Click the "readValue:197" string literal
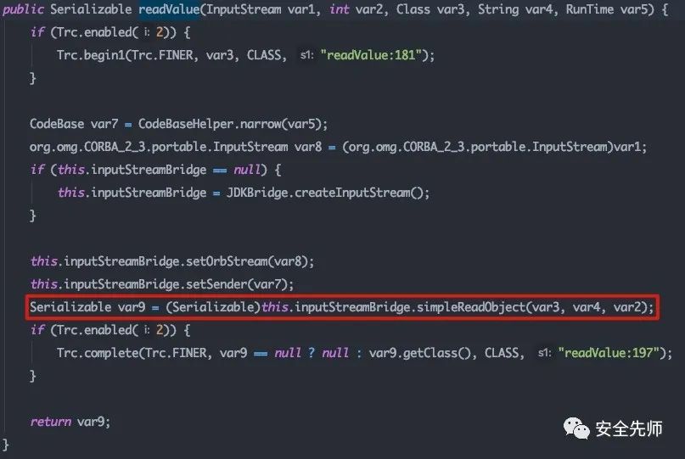This screenshot has width=685, height=459. pos(609,353)
